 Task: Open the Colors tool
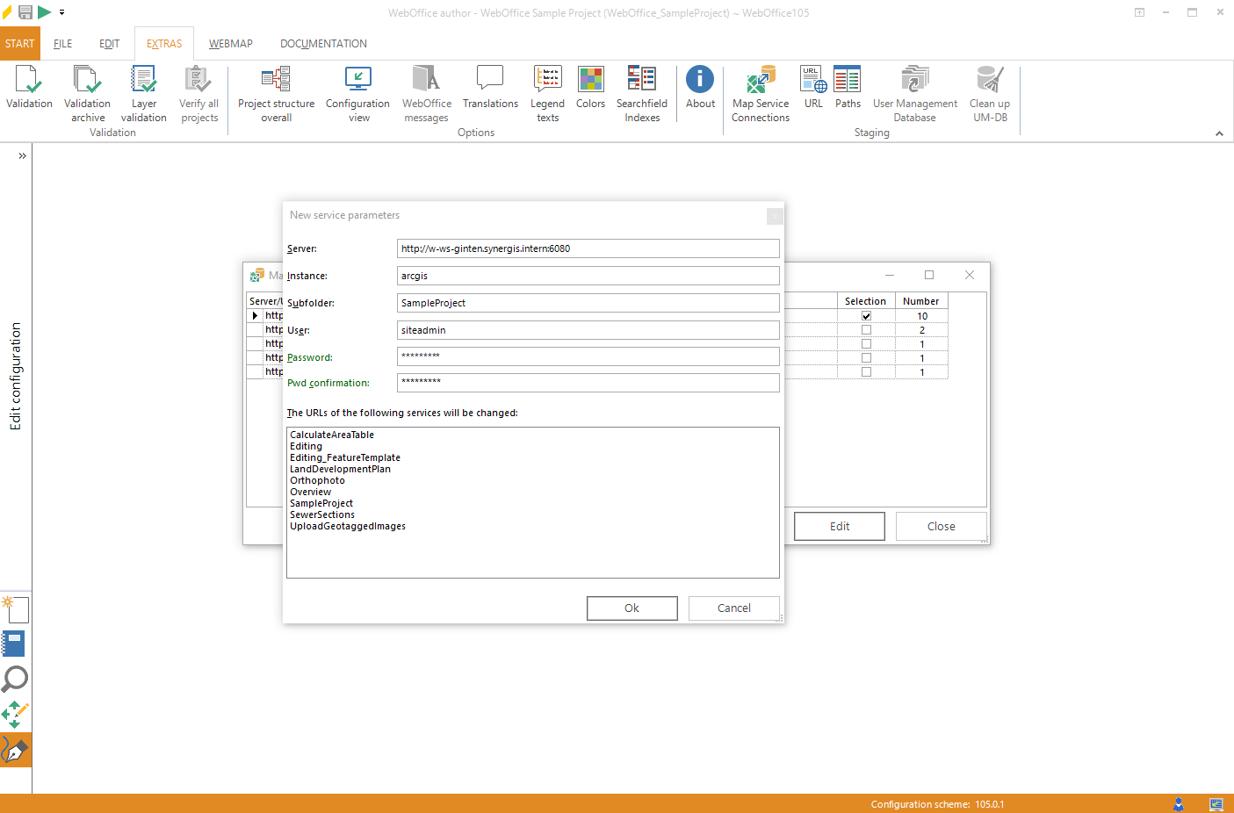click(x=590, y=88)
